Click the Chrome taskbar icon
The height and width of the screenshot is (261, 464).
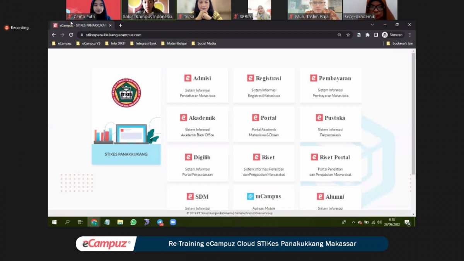tap(94, 222)
